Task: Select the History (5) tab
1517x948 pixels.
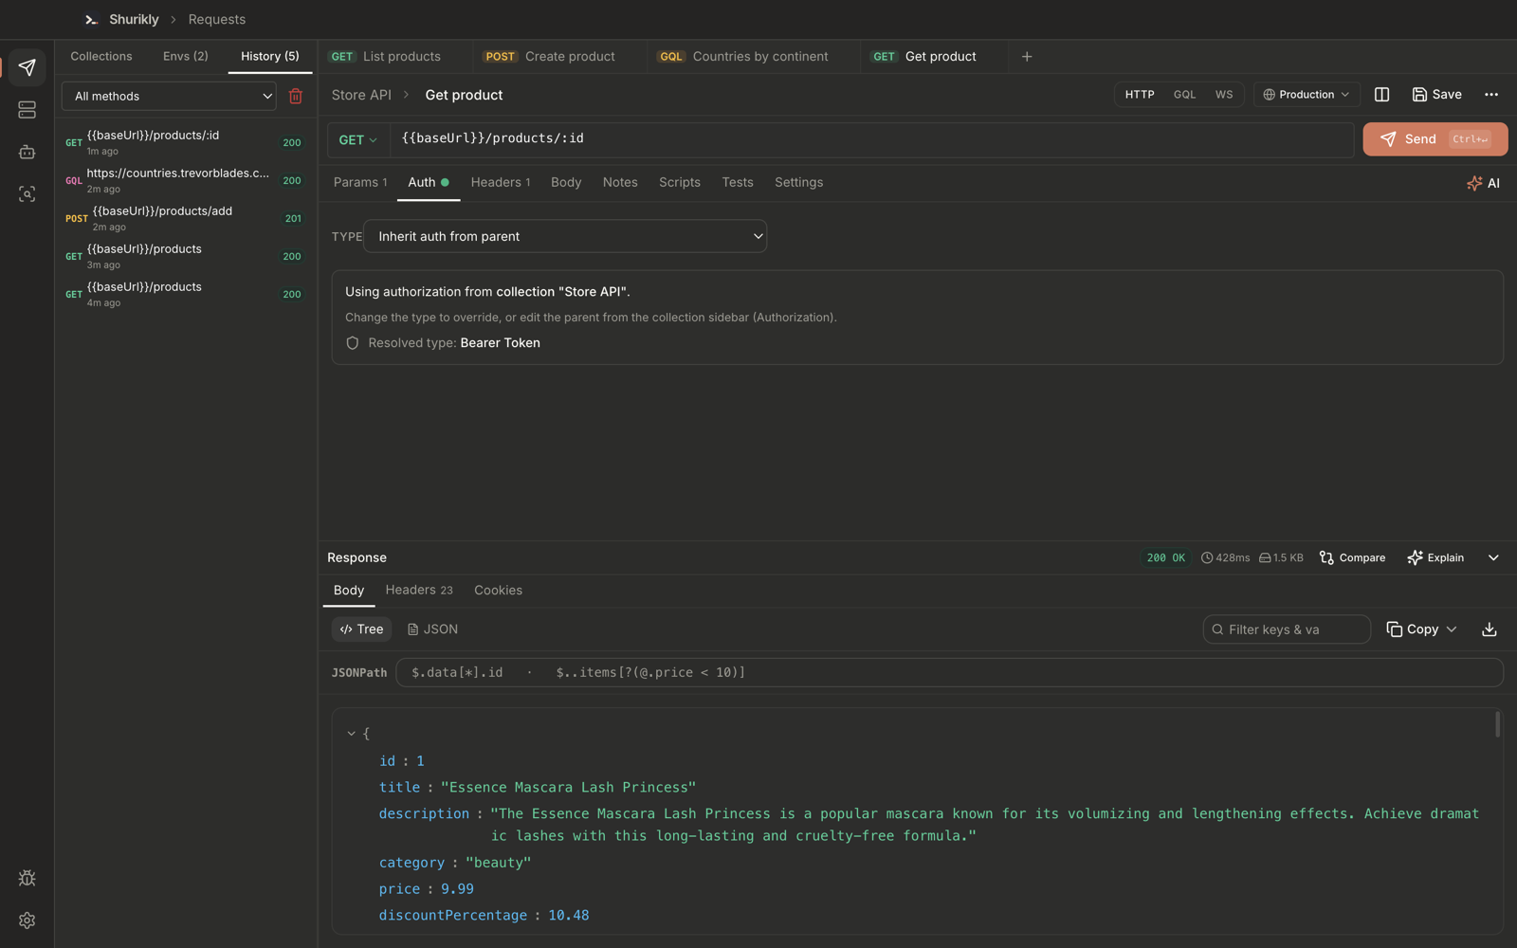Action: tap(270, 57)
